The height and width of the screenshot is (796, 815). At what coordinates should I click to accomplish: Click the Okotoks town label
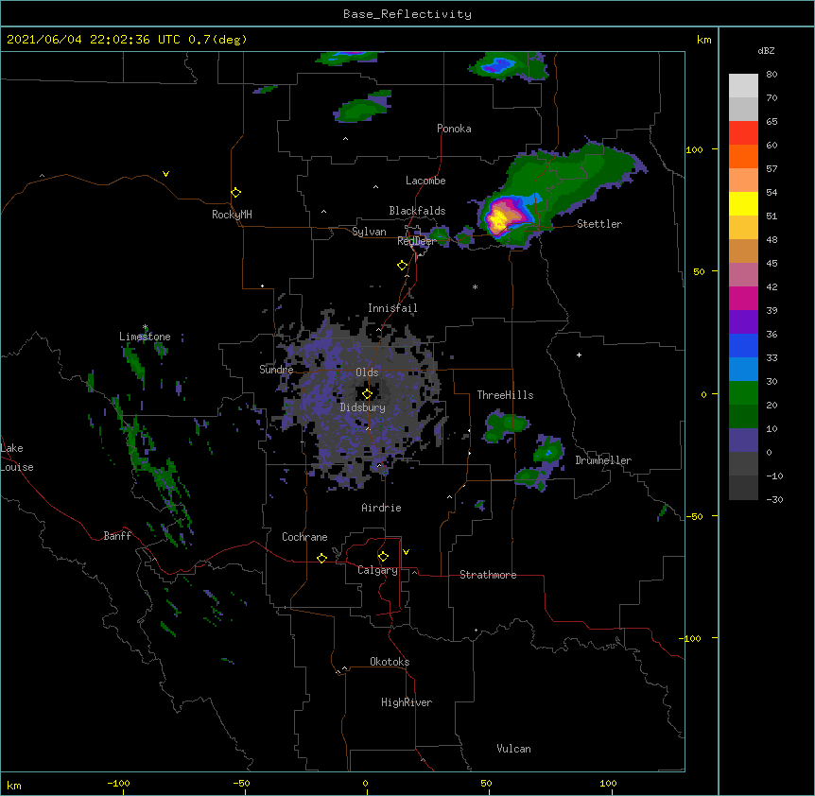[x=390, y=662]
